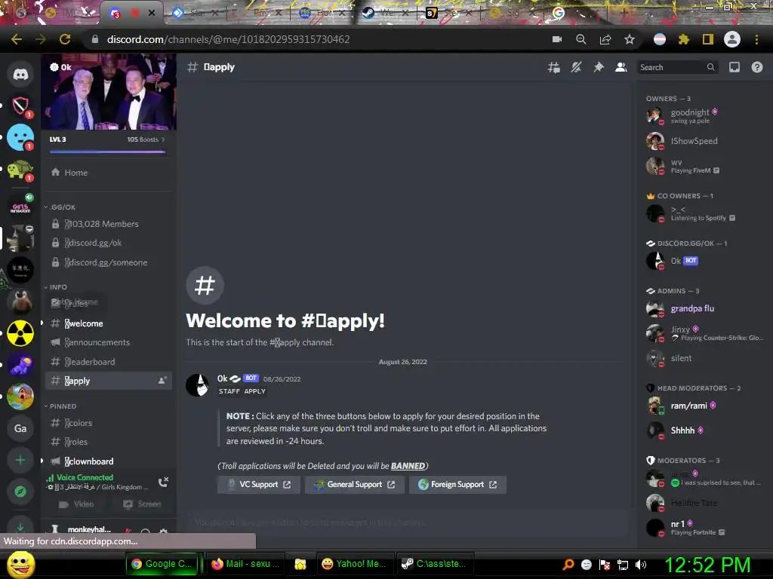
Task: Open the colors channel
Action: (109, 423)
